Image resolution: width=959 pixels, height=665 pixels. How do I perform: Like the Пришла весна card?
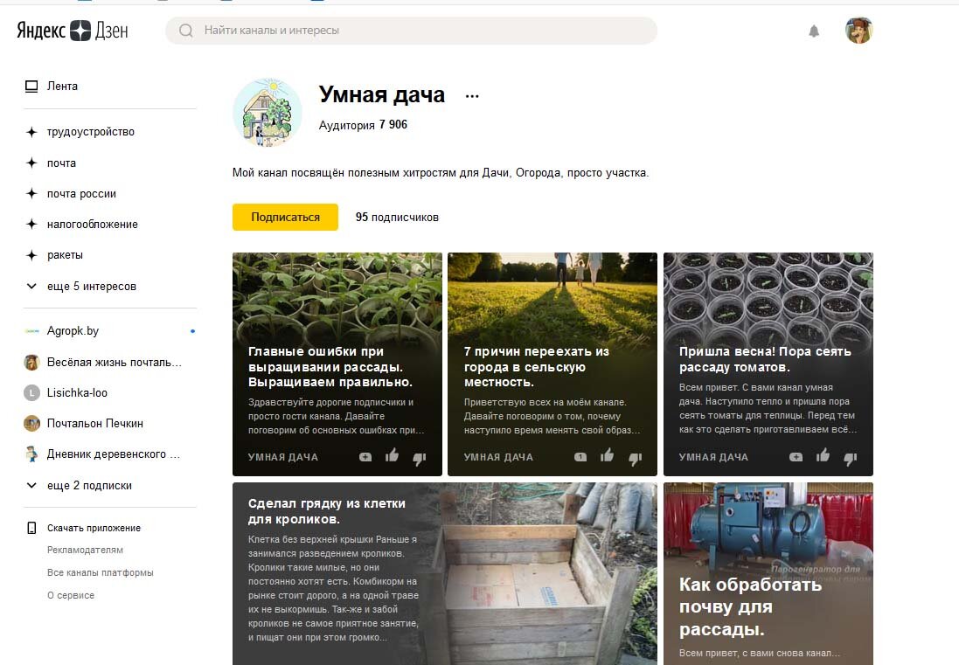tap(823, 455)
